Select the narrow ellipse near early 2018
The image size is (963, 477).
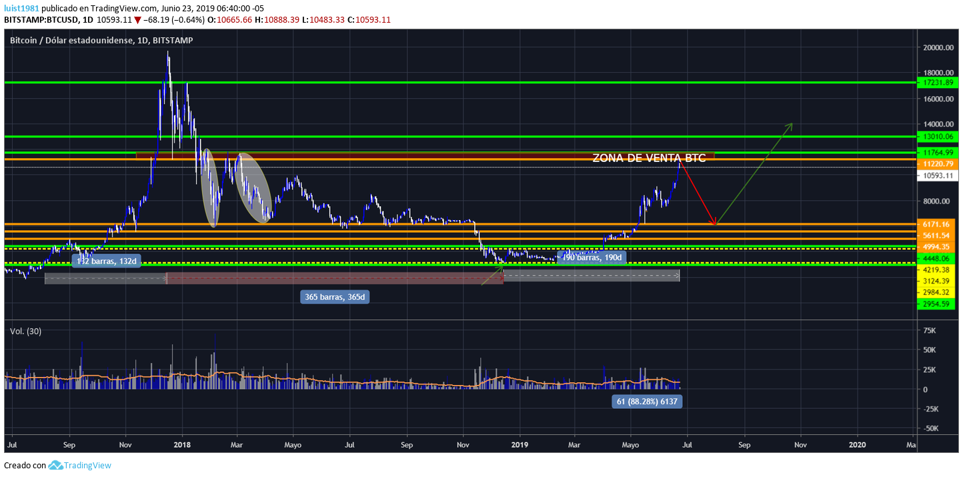[x=210, y=187]
